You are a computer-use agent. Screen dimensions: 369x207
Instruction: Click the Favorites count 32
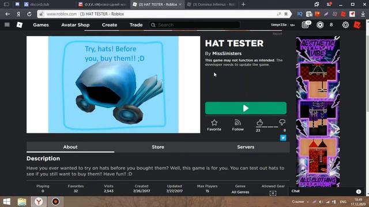tap(76, 191)
